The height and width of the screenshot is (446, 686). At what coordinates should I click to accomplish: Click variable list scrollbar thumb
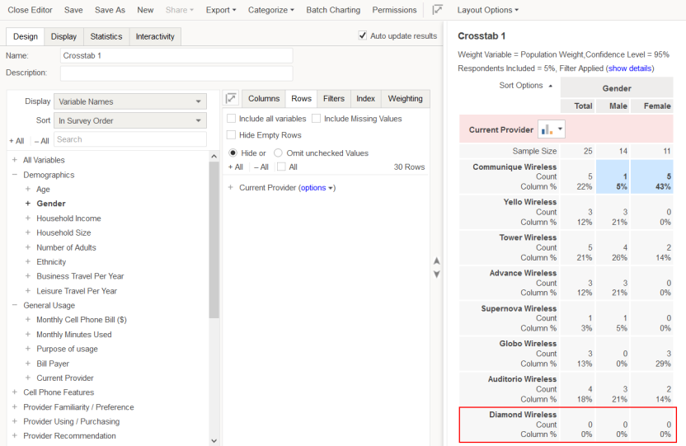click(214, 240)
